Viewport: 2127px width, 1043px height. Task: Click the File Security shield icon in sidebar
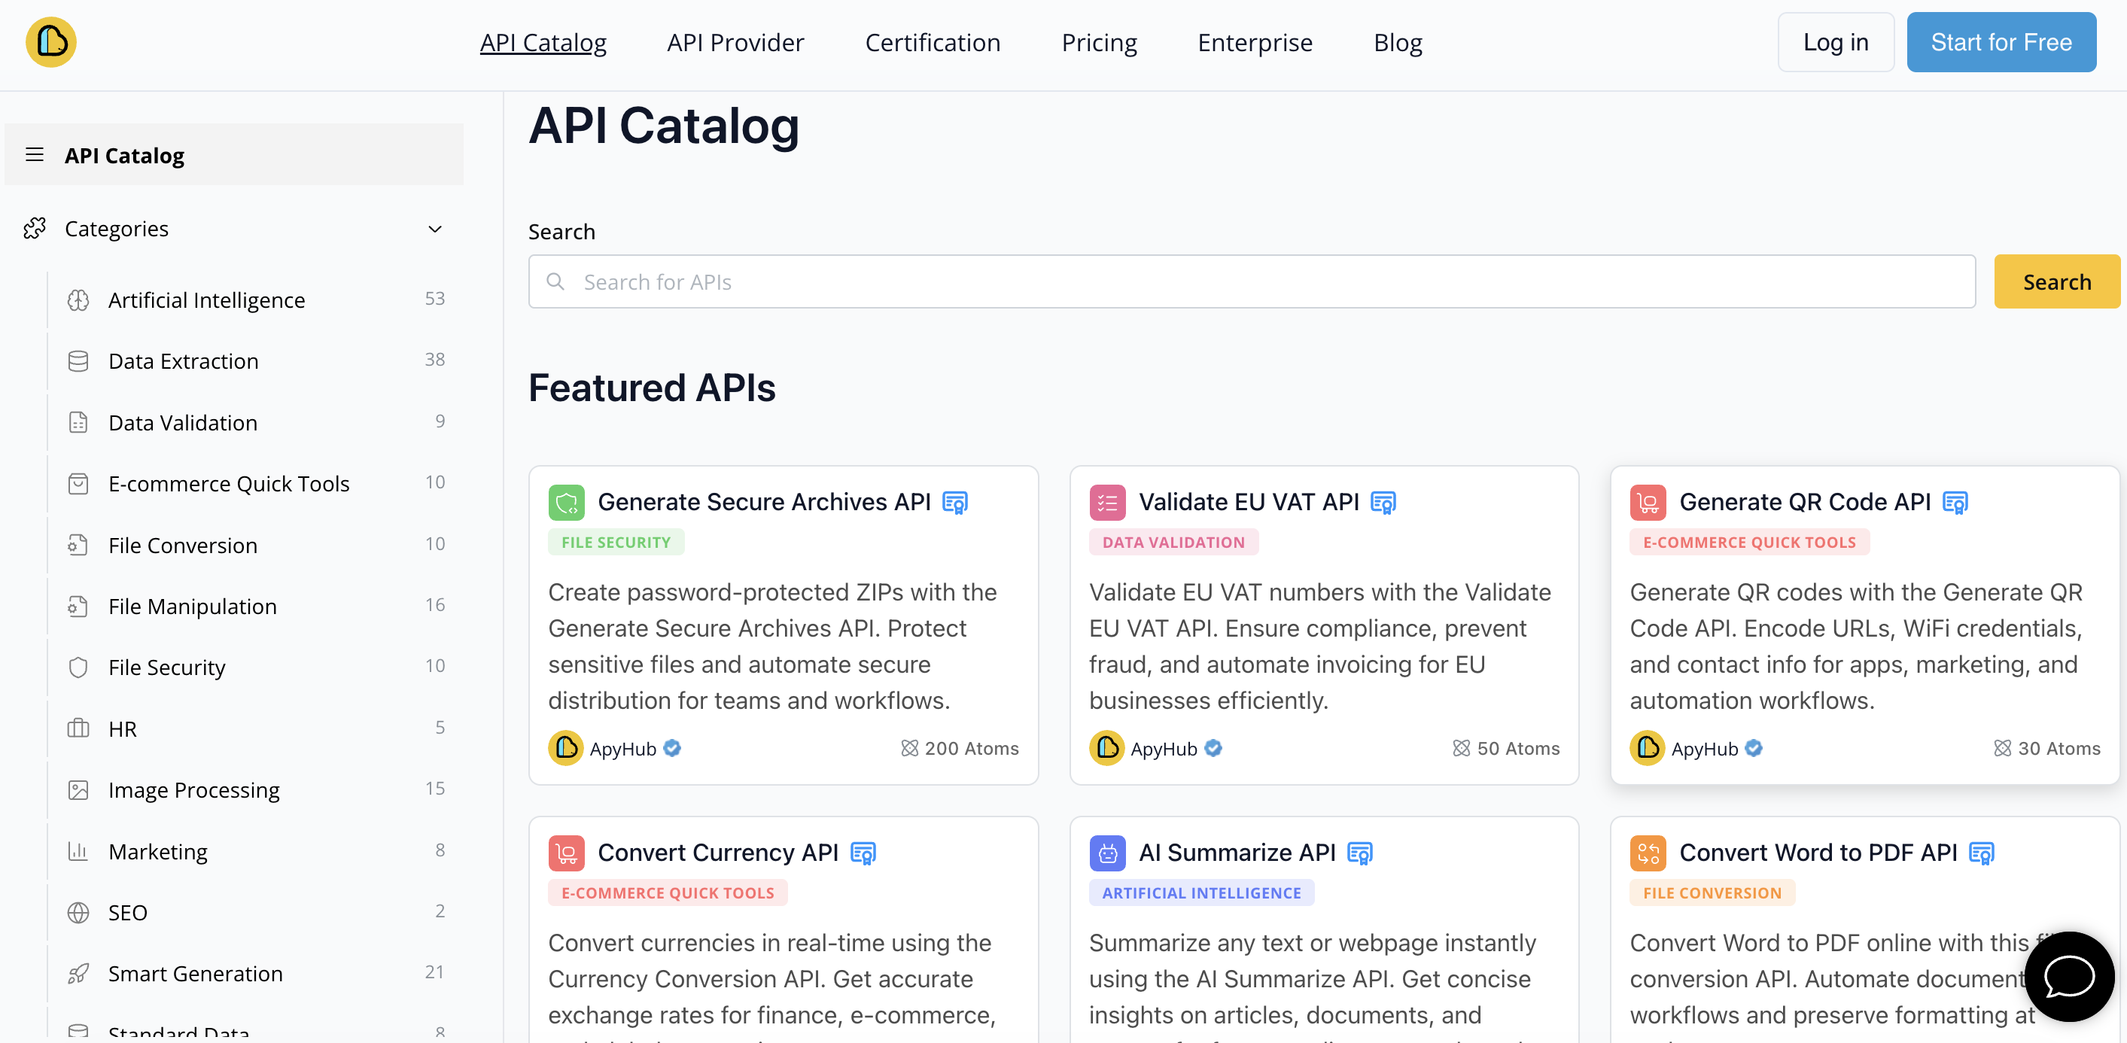pos(78,667)
